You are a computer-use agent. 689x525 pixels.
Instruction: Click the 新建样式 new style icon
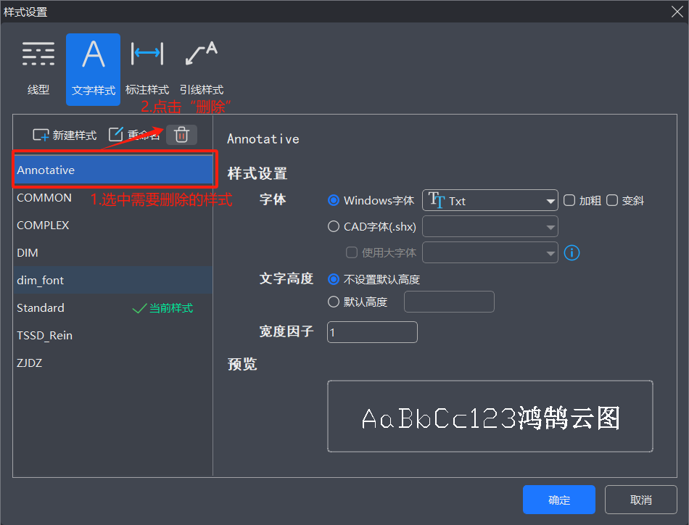pyautogui.click(x=41, y=135)
